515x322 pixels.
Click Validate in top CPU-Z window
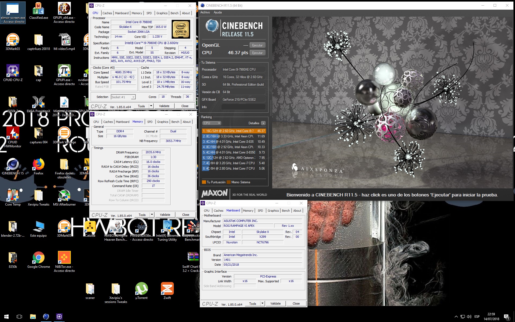coord(164,106)
